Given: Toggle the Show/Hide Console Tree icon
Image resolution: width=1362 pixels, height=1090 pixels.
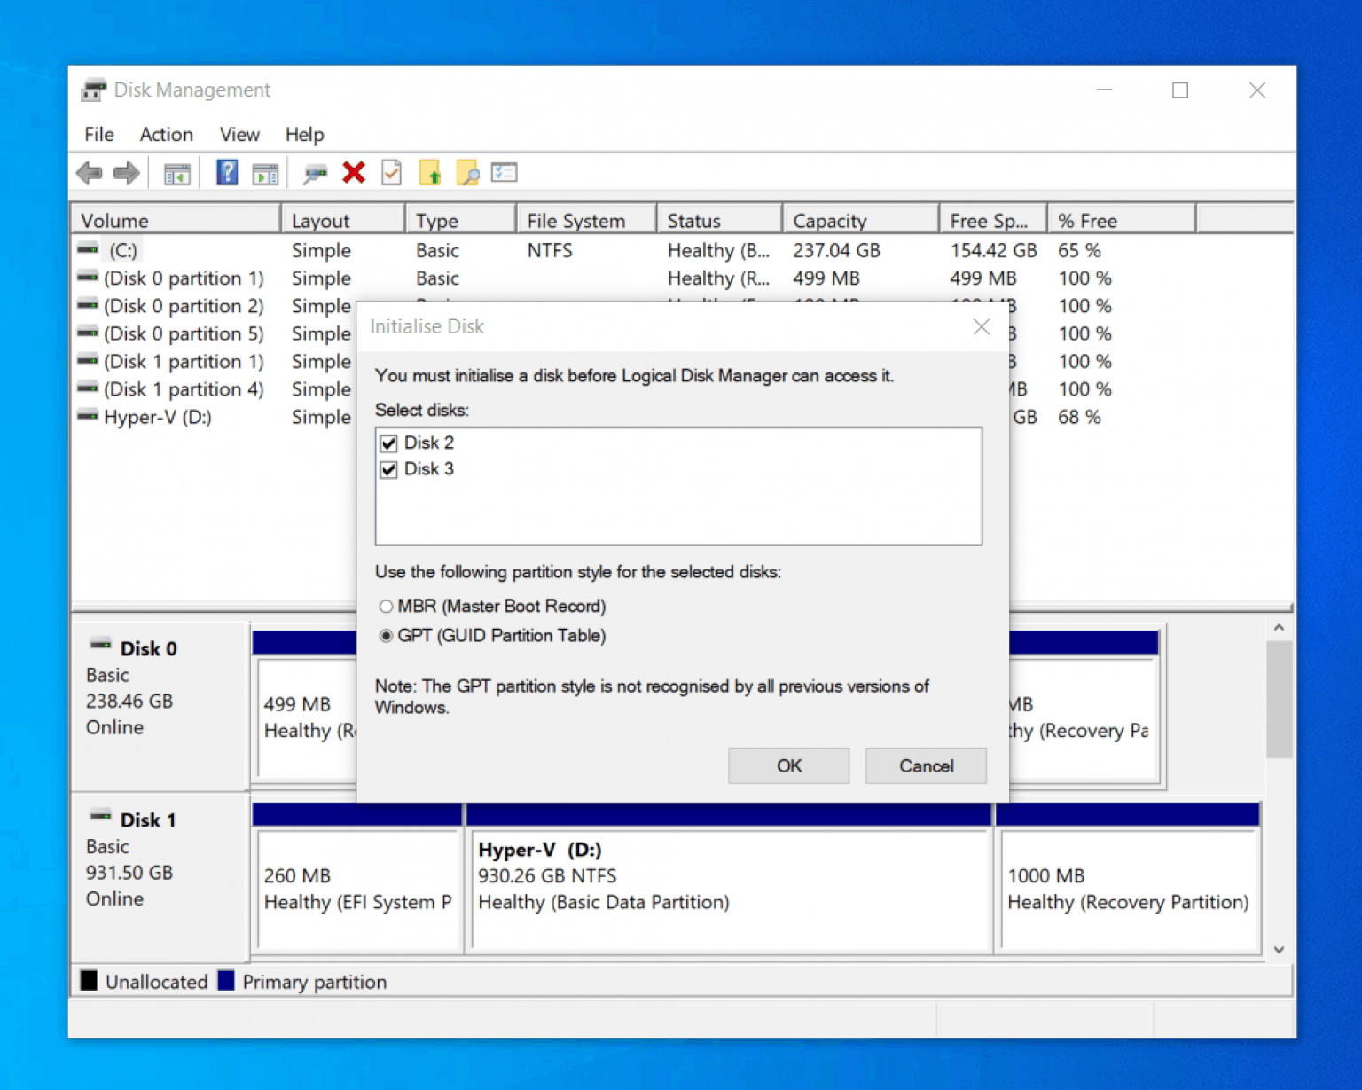Looking at the screenshot, I should click(x=176, y=172).
